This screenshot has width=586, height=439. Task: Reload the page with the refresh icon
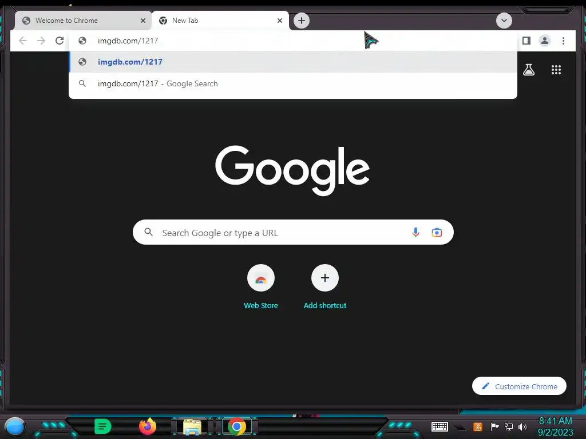(60, 41)
